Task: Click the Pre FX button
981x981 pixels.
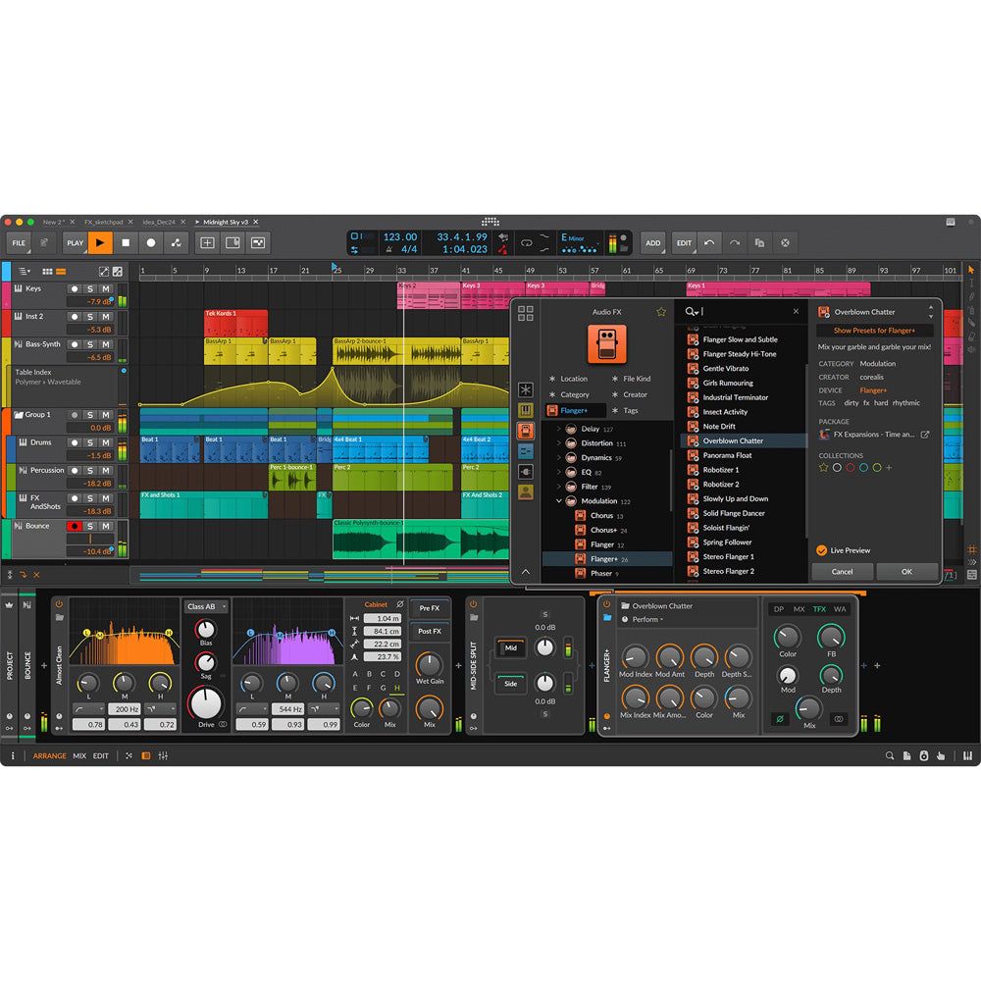Action: (x=430, y=608)
